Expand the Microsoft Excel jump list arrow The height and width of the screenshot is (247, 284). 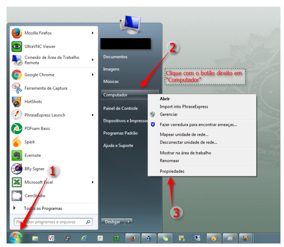[x=93, y=182]
